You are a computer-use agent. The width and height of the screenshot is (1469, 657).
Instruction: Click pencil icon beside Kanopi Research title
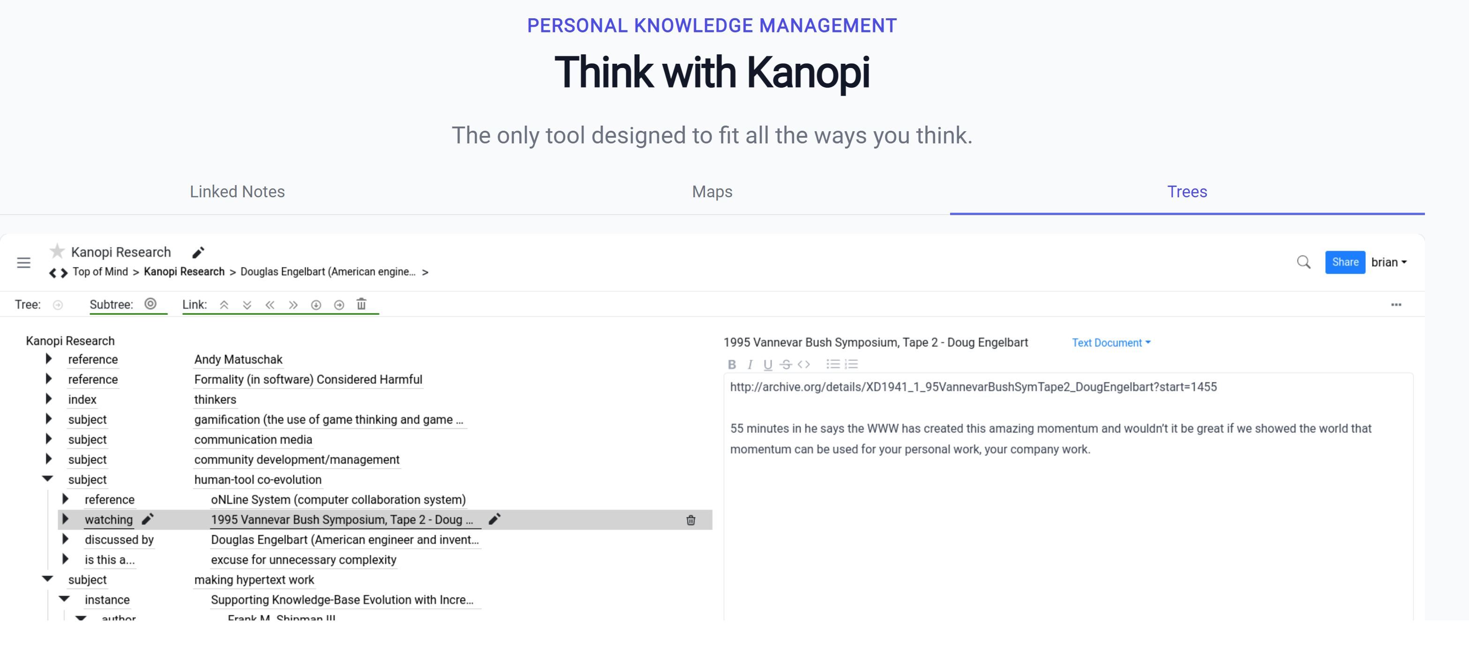point(198,252)
